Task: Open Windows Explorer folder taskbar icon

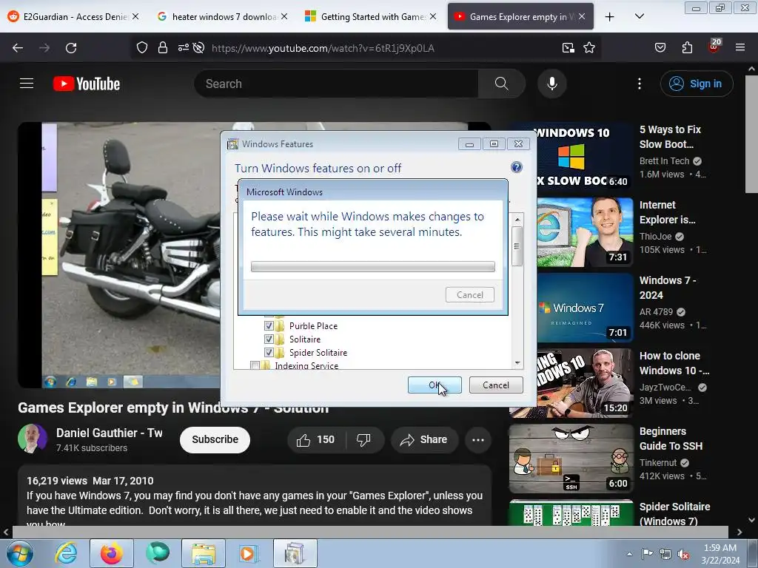Action: pyautogui.click(x=203, y=553)
